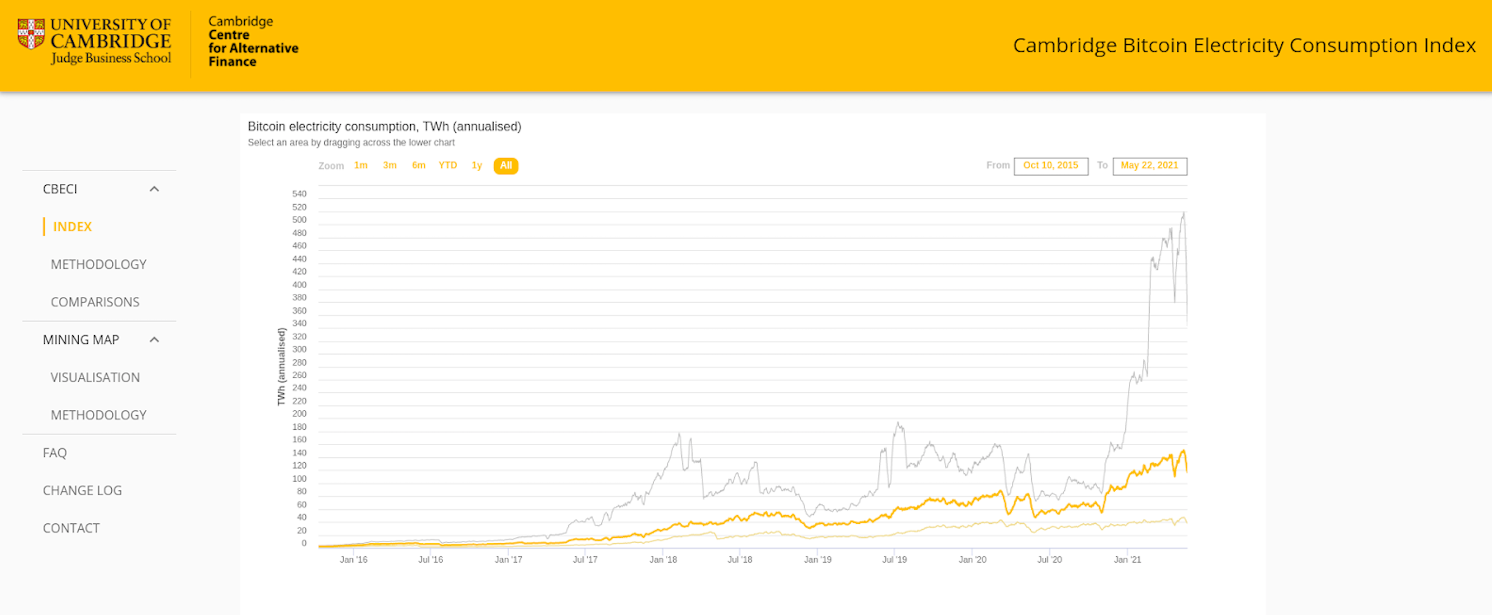The width and height of the screenshot is (1492, 615).
Task: Click the TWh (annualised) vertical axis title
Action: pos(281,366)
